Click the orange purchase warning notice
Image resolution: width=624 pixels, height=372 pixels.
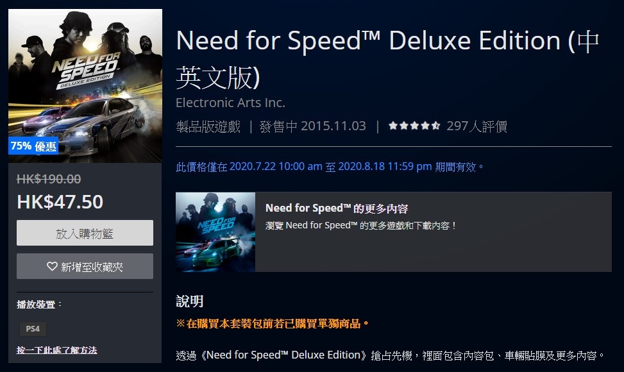pyautogui.click(x=273, y=323)
